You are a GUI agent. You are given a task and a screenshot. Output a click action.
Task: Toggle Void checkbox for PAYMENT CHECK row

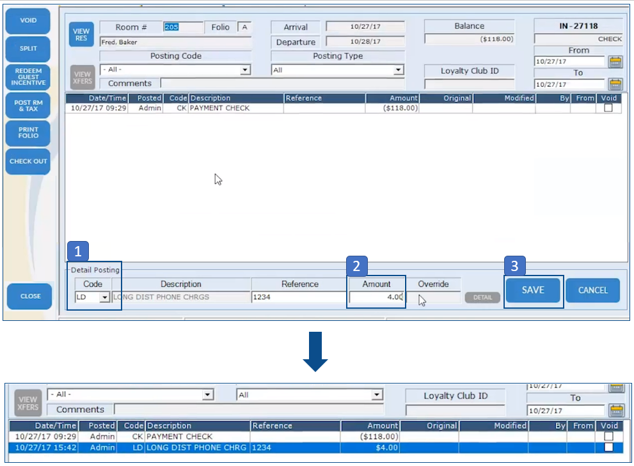pos(608,108)
